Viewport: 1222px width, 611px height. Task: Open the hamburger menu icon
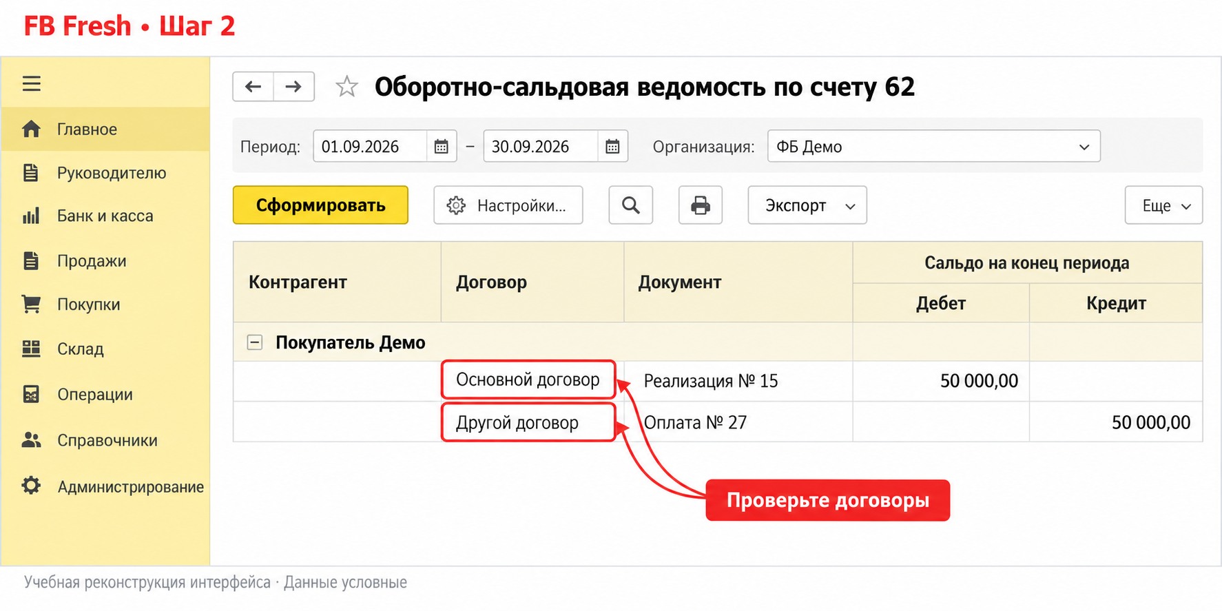coord(32,84)
